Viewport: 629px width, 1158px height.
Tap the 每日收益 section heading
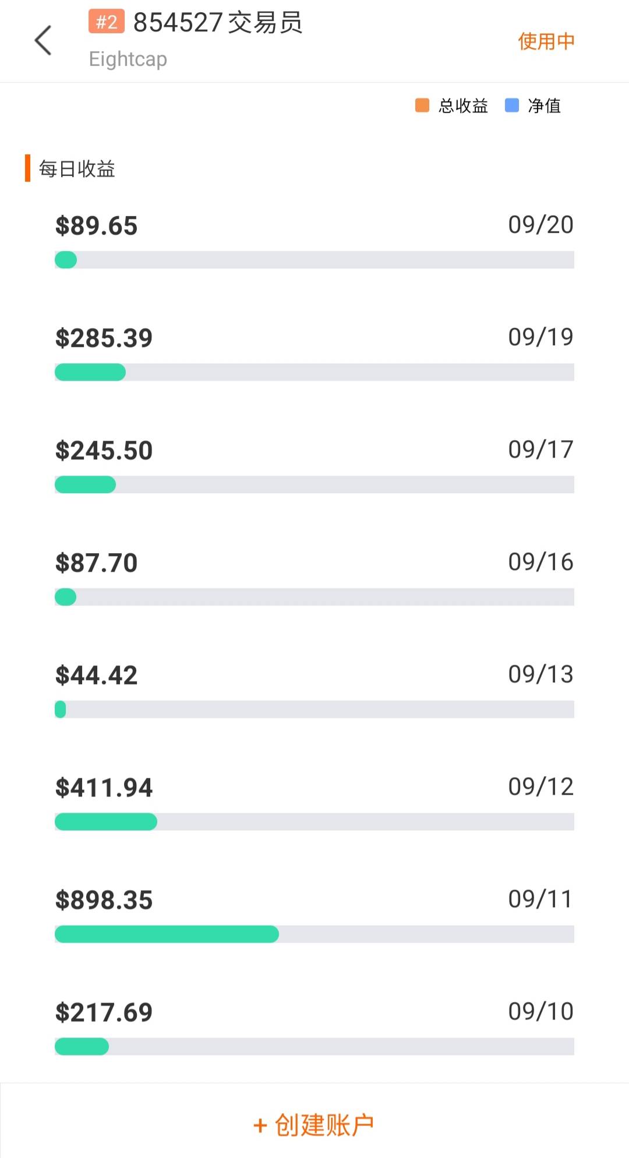point(77,169)
